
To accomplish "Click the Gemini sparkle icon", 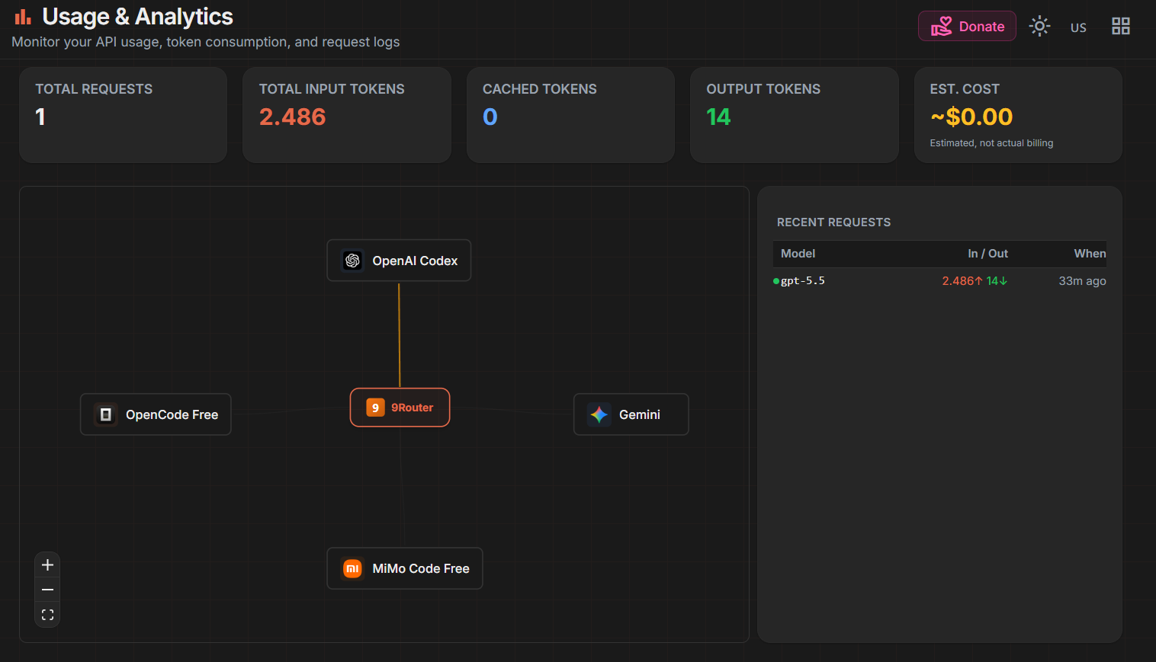I will coord(599,414).
